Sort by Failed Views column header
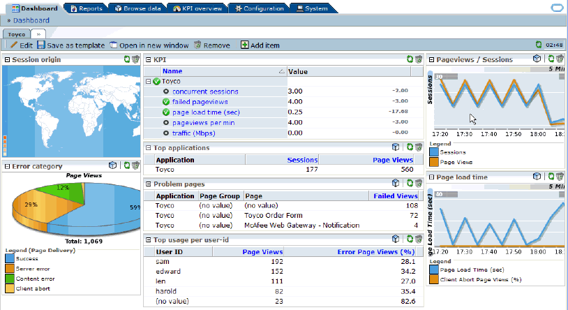The width and height of the screenshot is (568, 310). point(395,196)
